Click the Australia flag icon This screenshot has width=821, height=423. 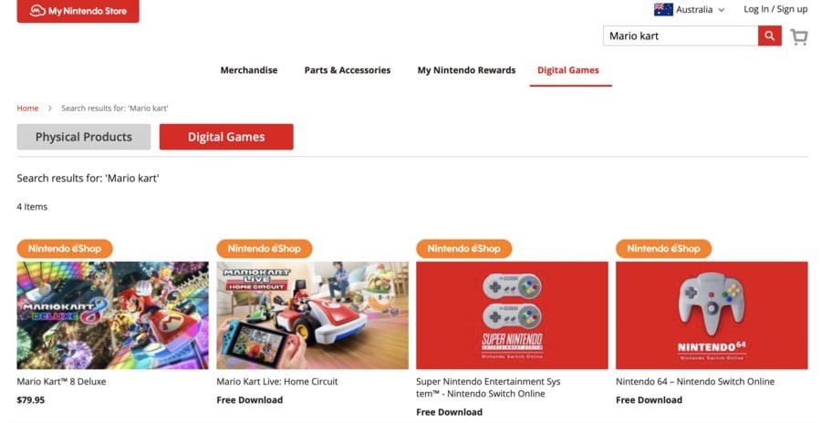[663, 9]
